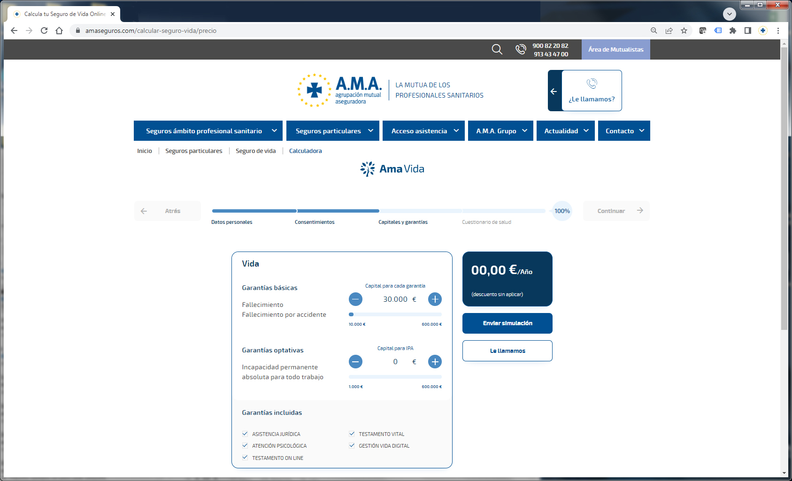Click the Fallecimiento capital slider track
792x481 pixels.
[395, 314]
